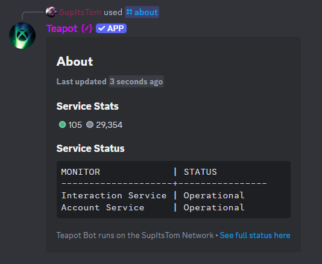Click the MONITOR column header text
The height and width of the screenshot is (264, 322).
[81, 172]
